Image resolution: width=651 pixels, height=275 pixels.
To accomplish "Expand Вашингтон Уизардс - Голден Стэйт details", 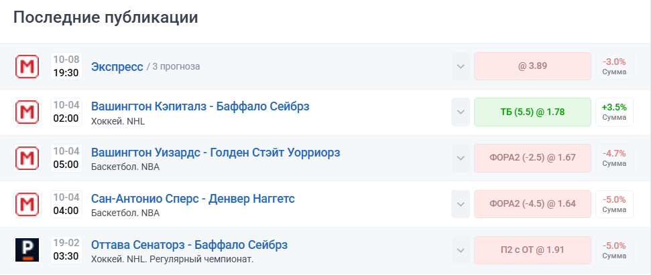I will click(461, 159).
